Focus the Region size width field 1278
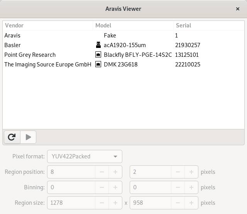The image size is (247, 214). coord(71,203)
